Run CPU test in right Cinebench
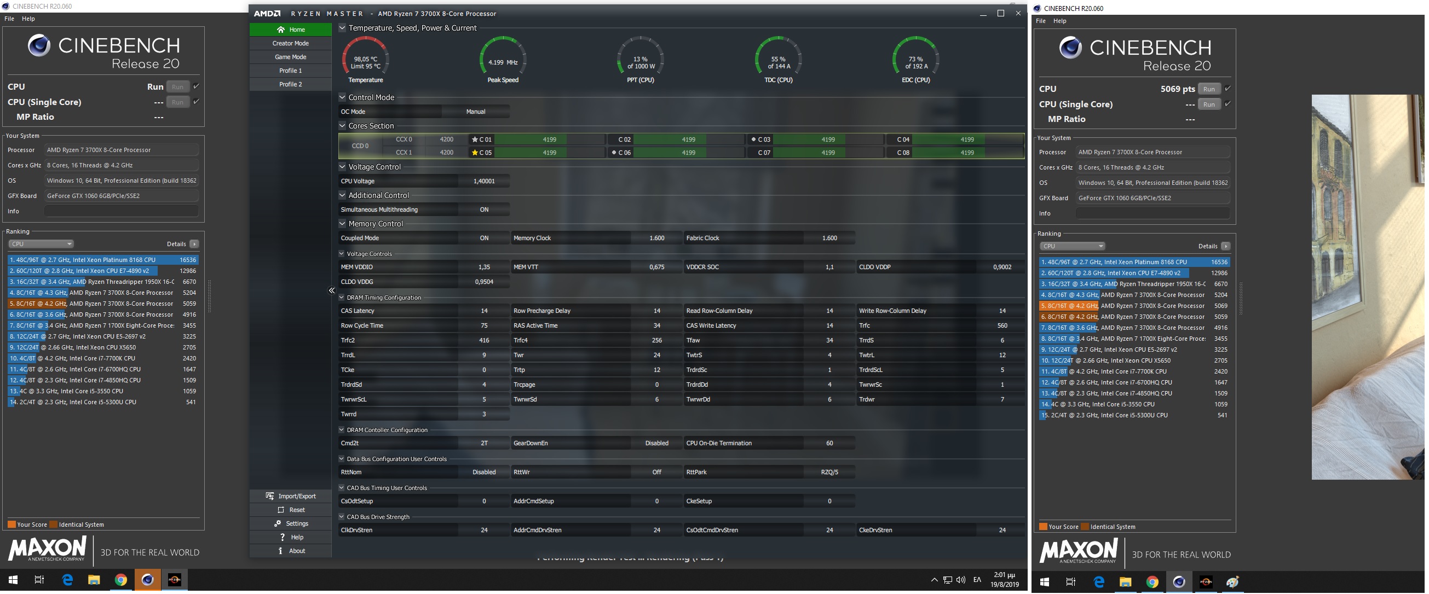 pos(1209,89)
